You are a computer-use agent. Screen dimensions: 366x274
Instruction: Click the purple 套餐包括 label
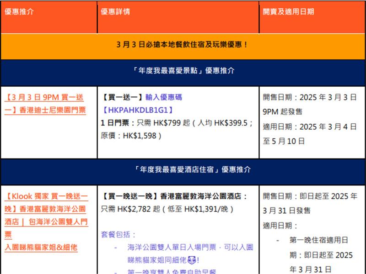(x=118, y=234)
